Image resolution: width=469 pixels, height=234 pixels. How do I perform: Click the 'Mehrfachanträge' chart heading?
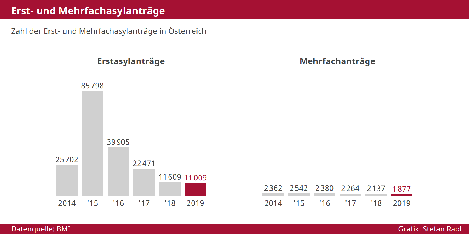(x=337, y=61)
